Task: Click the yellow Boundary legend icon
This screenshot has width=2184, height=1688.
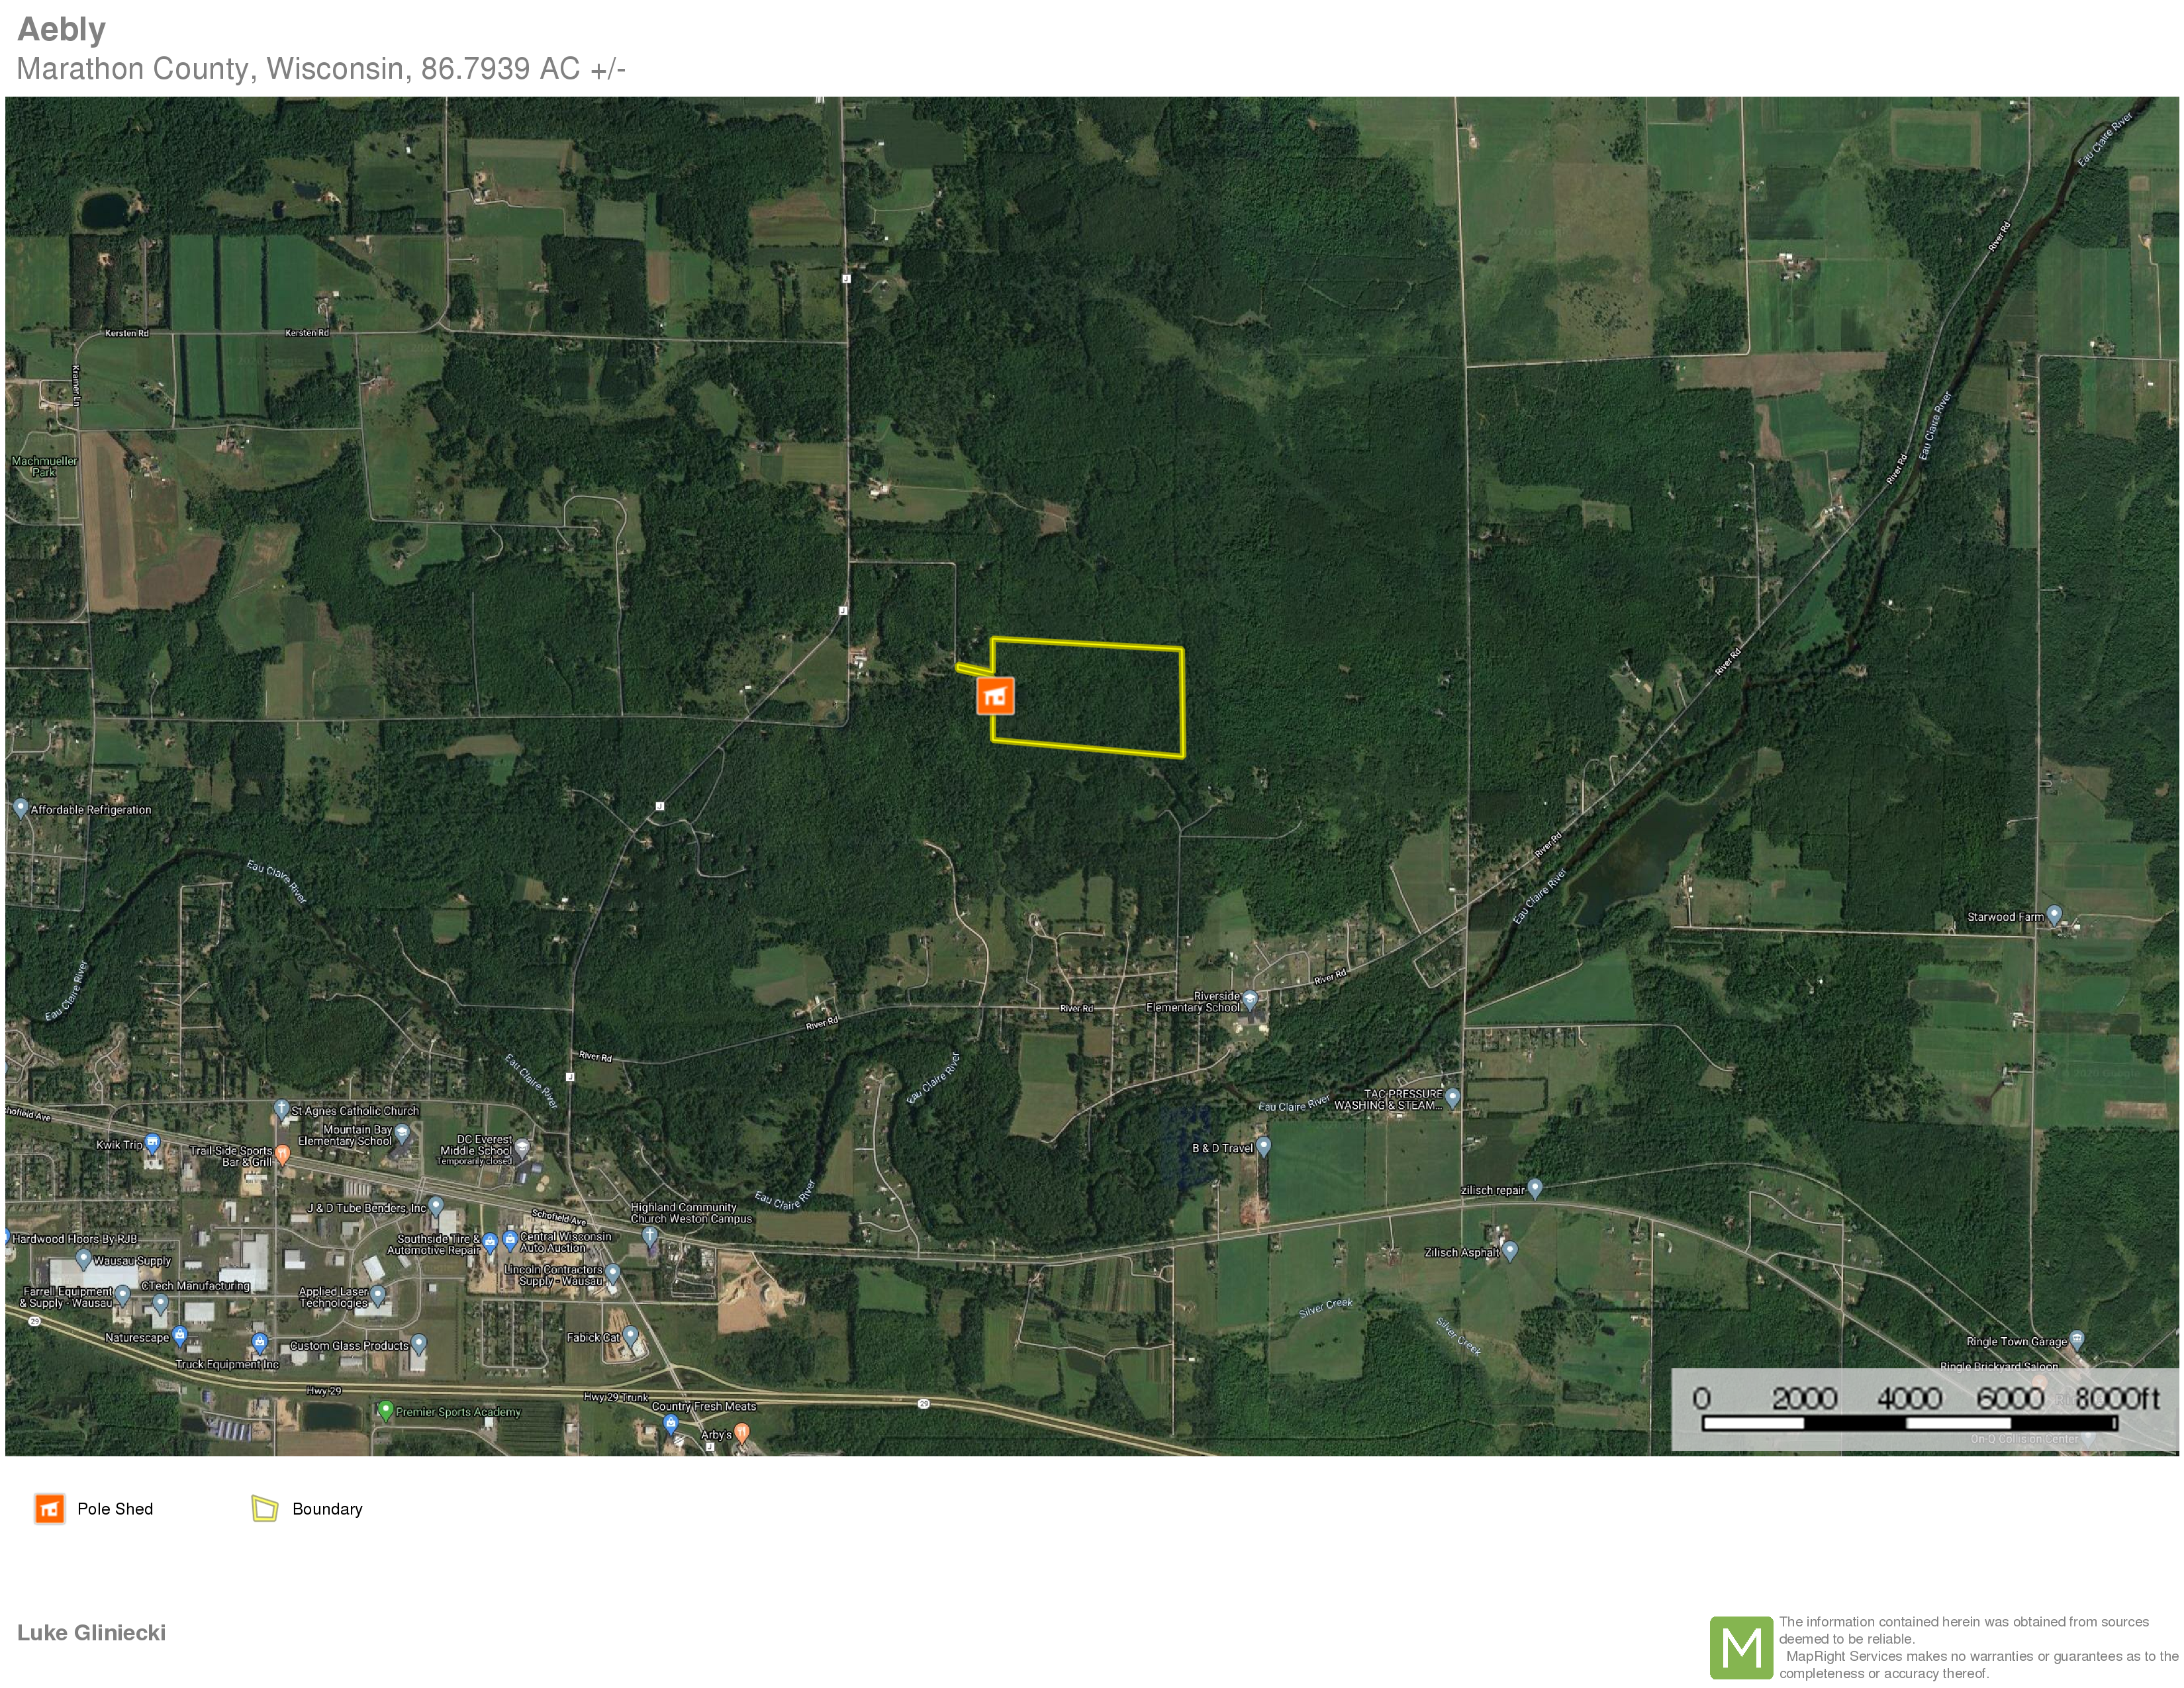Action: click(x=264, y=1509)
